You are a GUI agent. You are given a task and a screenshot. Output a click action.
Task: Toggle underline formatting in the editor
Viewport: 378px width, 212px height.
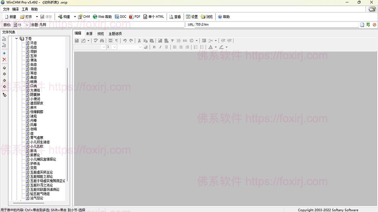[x=166, y=47]
